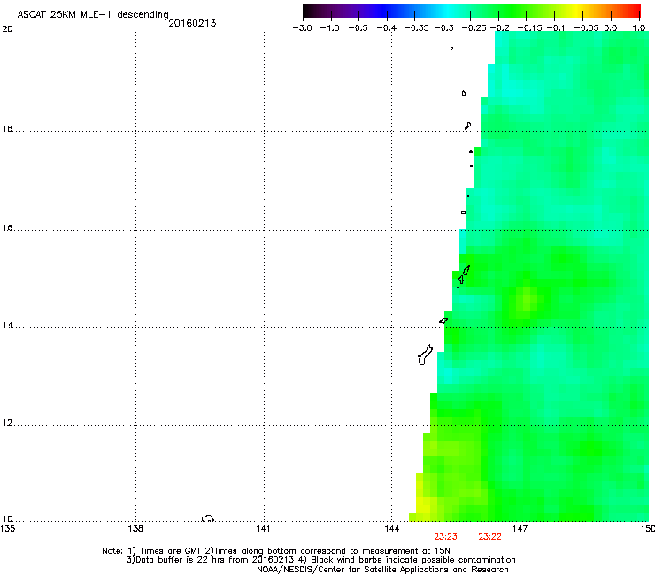Screen dimensions: 655x575
Task: Click the color bar label 1.0
Action: (x=639, y=28)
